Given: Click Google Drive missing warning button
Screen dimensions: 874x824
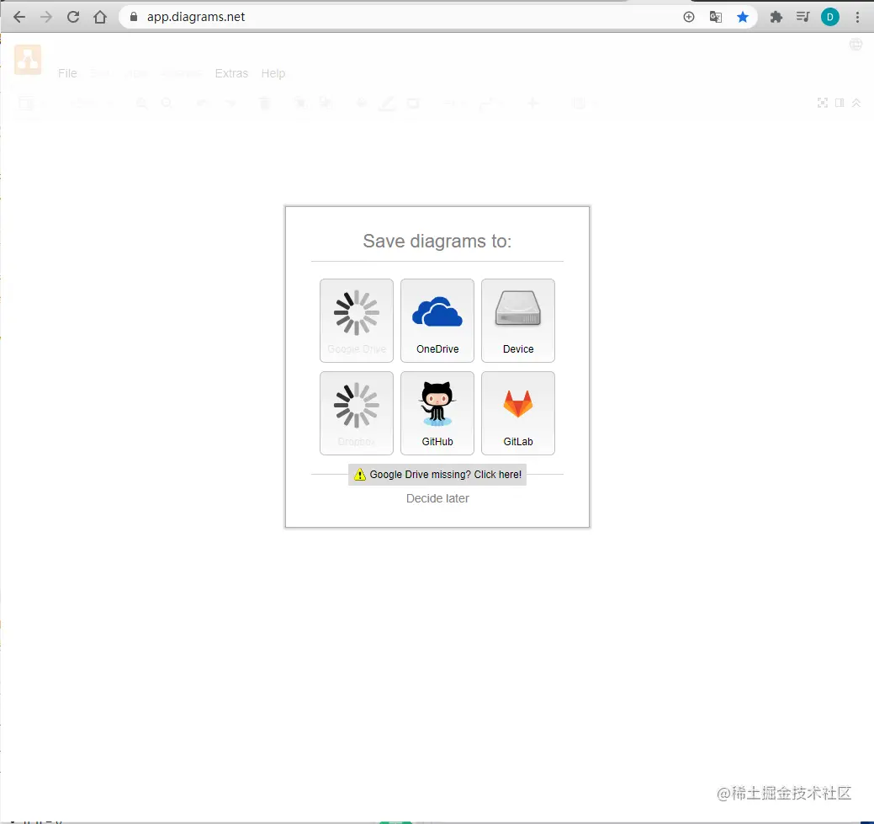Looking at the screenshot, I should click(437, 474).
